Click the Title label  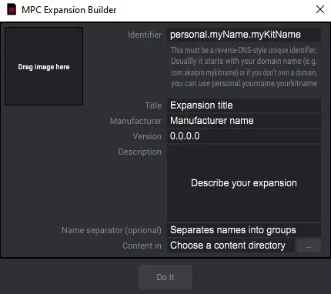click(x=153, y=105)
